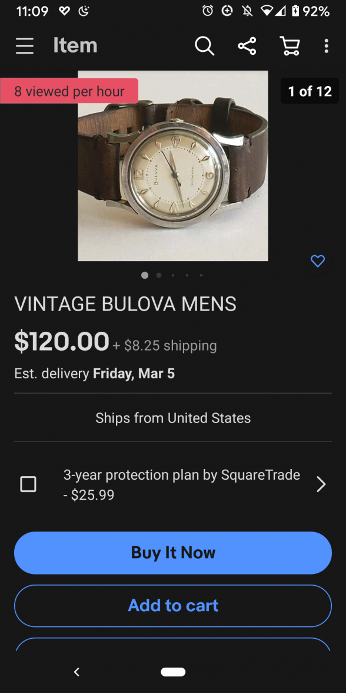Tap Add to cart
Viewport: 346px width, 693px height.
tap(172, 606)
